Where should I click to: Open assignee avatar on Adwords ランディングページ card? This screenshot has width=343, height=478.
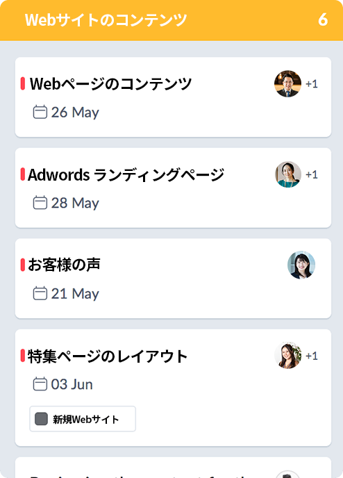[287, 174]
